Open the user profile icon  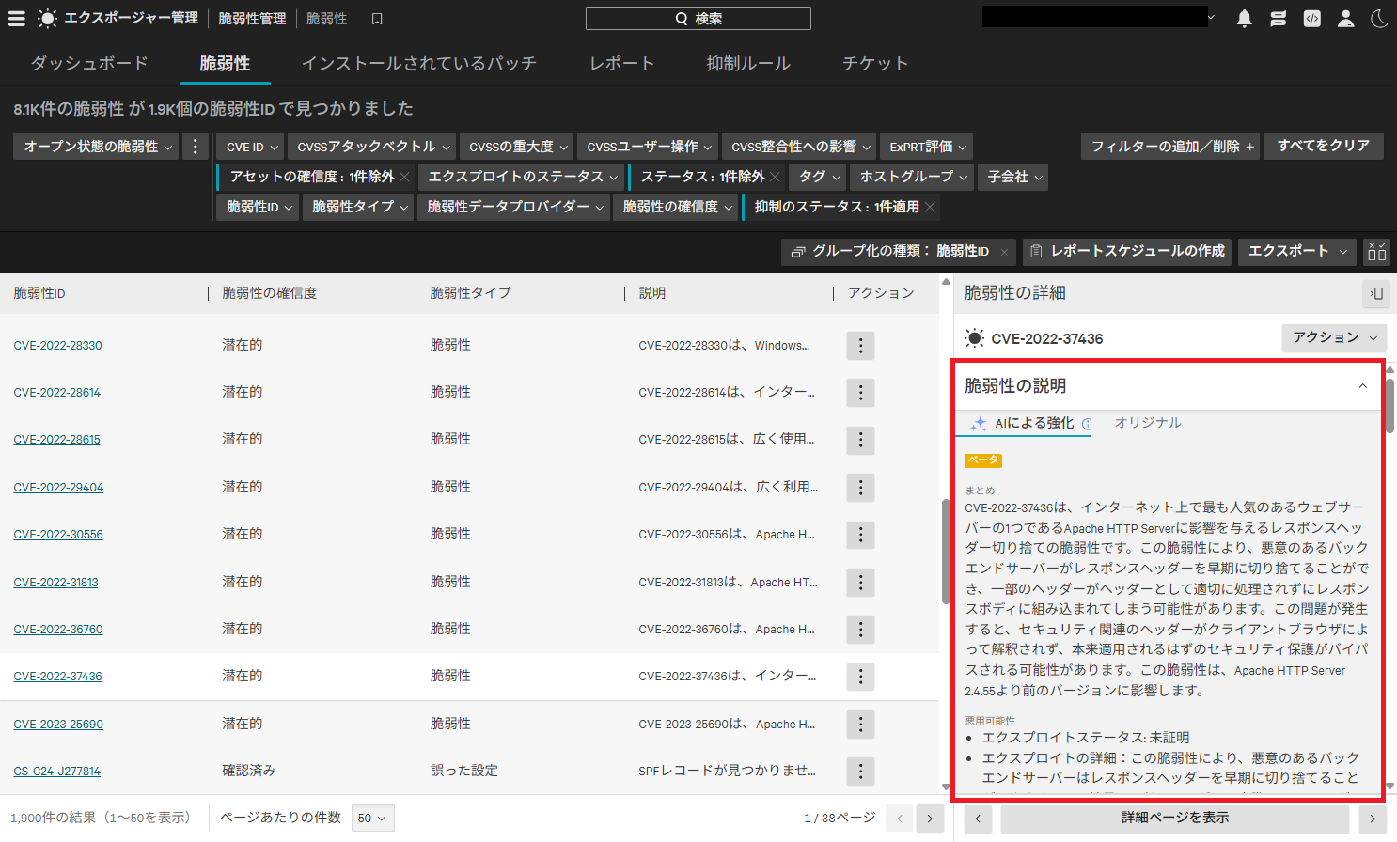tap(1345, 19)
